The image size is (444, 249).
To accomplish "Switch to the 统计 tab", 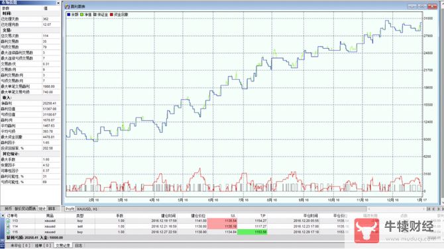I will tap(42, 209).
